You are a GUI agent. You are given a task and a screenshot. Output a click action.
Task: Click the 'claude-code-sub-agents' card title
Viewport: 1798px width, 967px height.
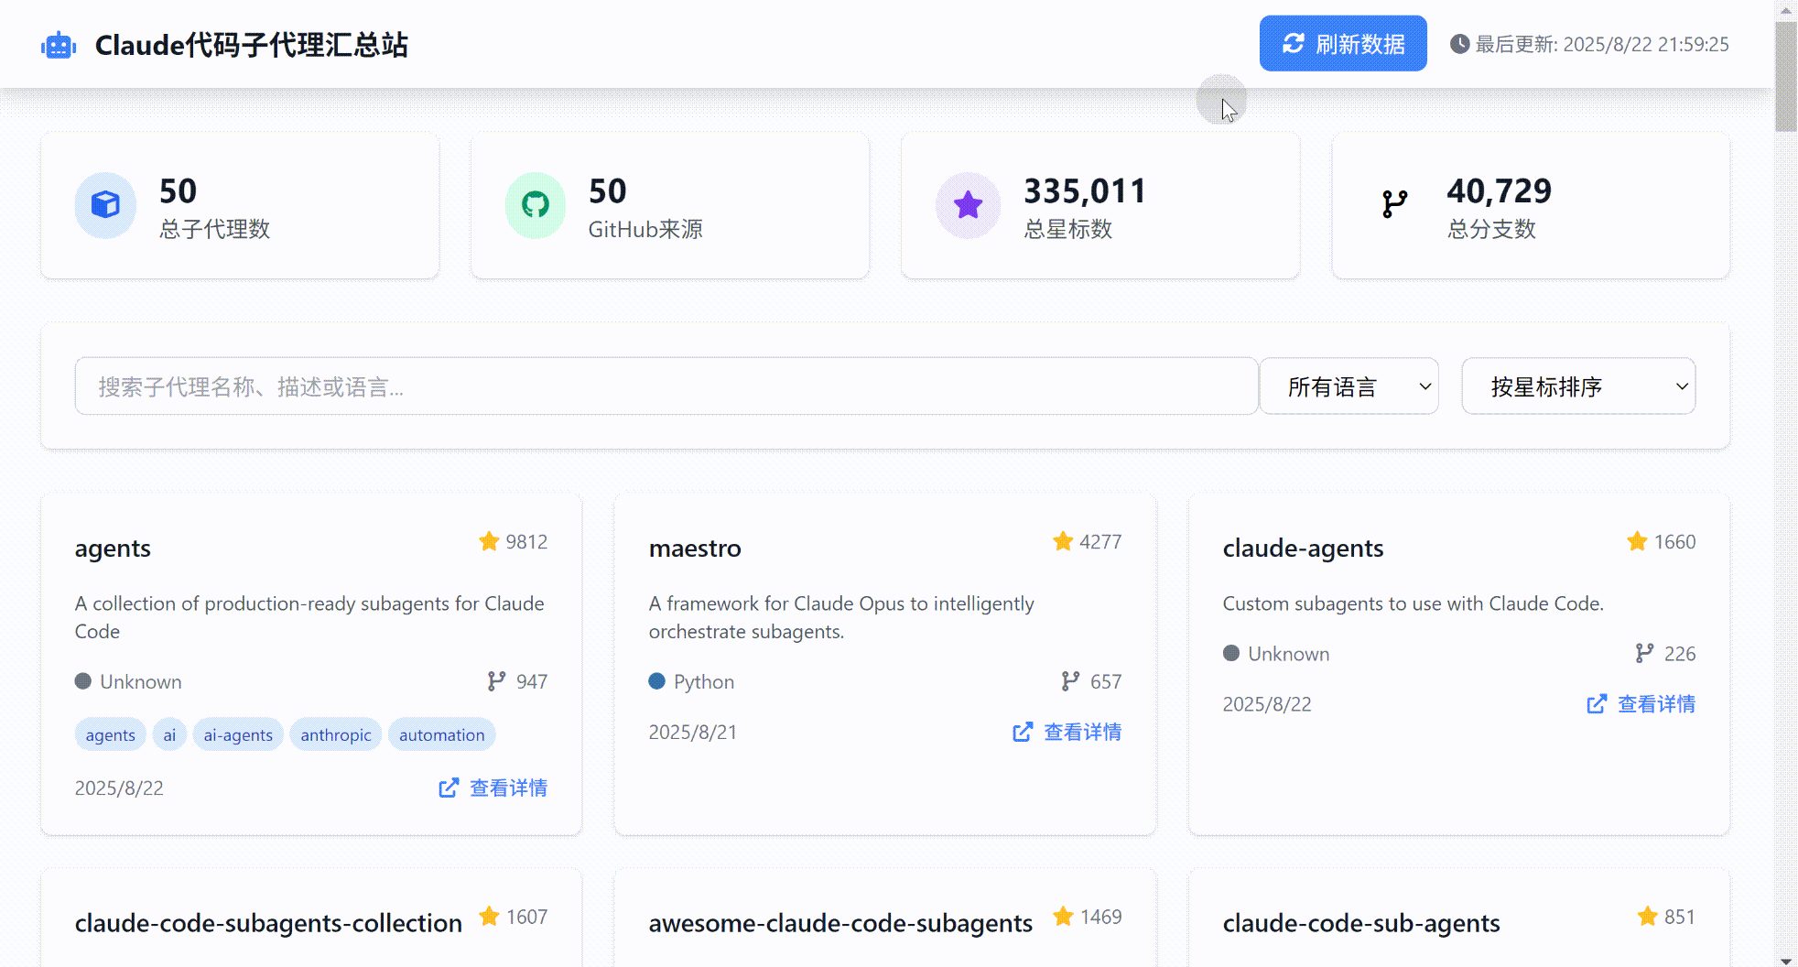pyautogui.click(x=1361, y=923)
